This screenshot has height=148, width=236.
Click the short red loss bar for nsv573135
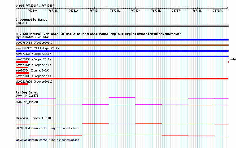pos(22,68)
